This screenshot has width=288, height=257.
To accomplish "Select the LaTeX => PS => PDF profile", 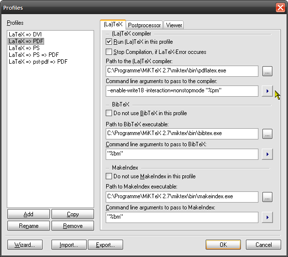I will coord(33,55).
